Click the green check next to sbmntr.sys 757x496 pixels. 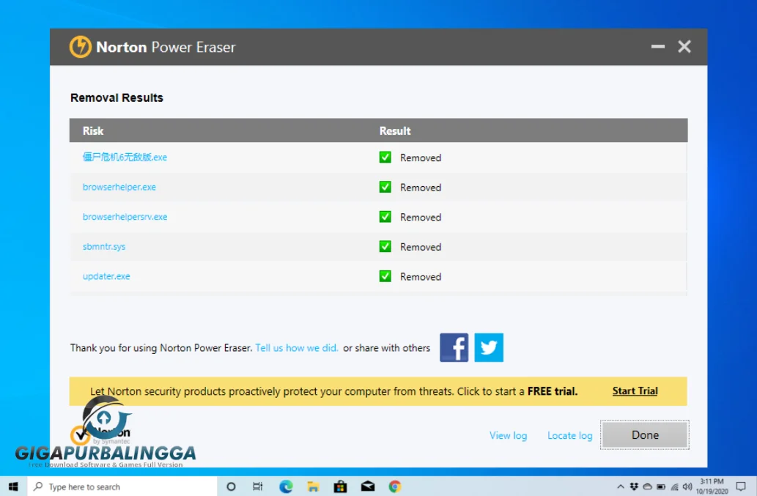coord(385,247)
